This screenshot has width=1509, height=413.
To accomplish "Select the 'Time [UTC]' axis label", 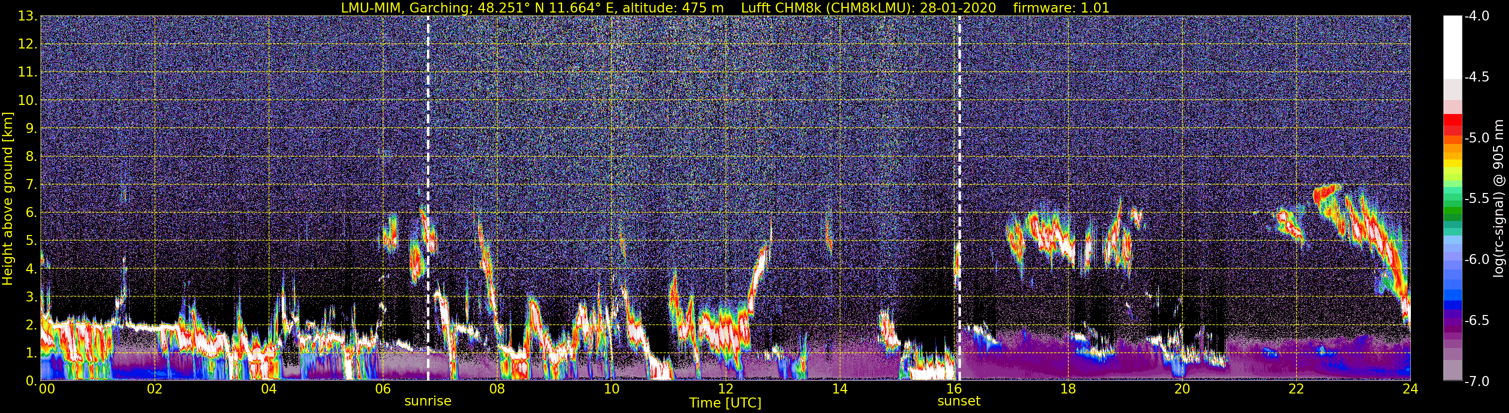I will click(725, 402).
